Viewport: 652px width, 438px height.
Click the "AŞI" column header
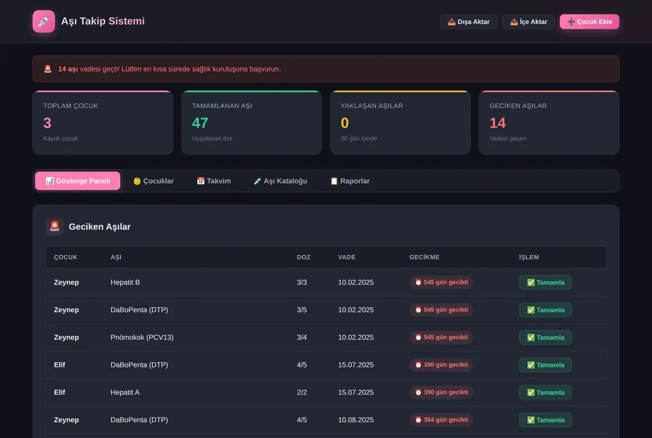(116, 257)
